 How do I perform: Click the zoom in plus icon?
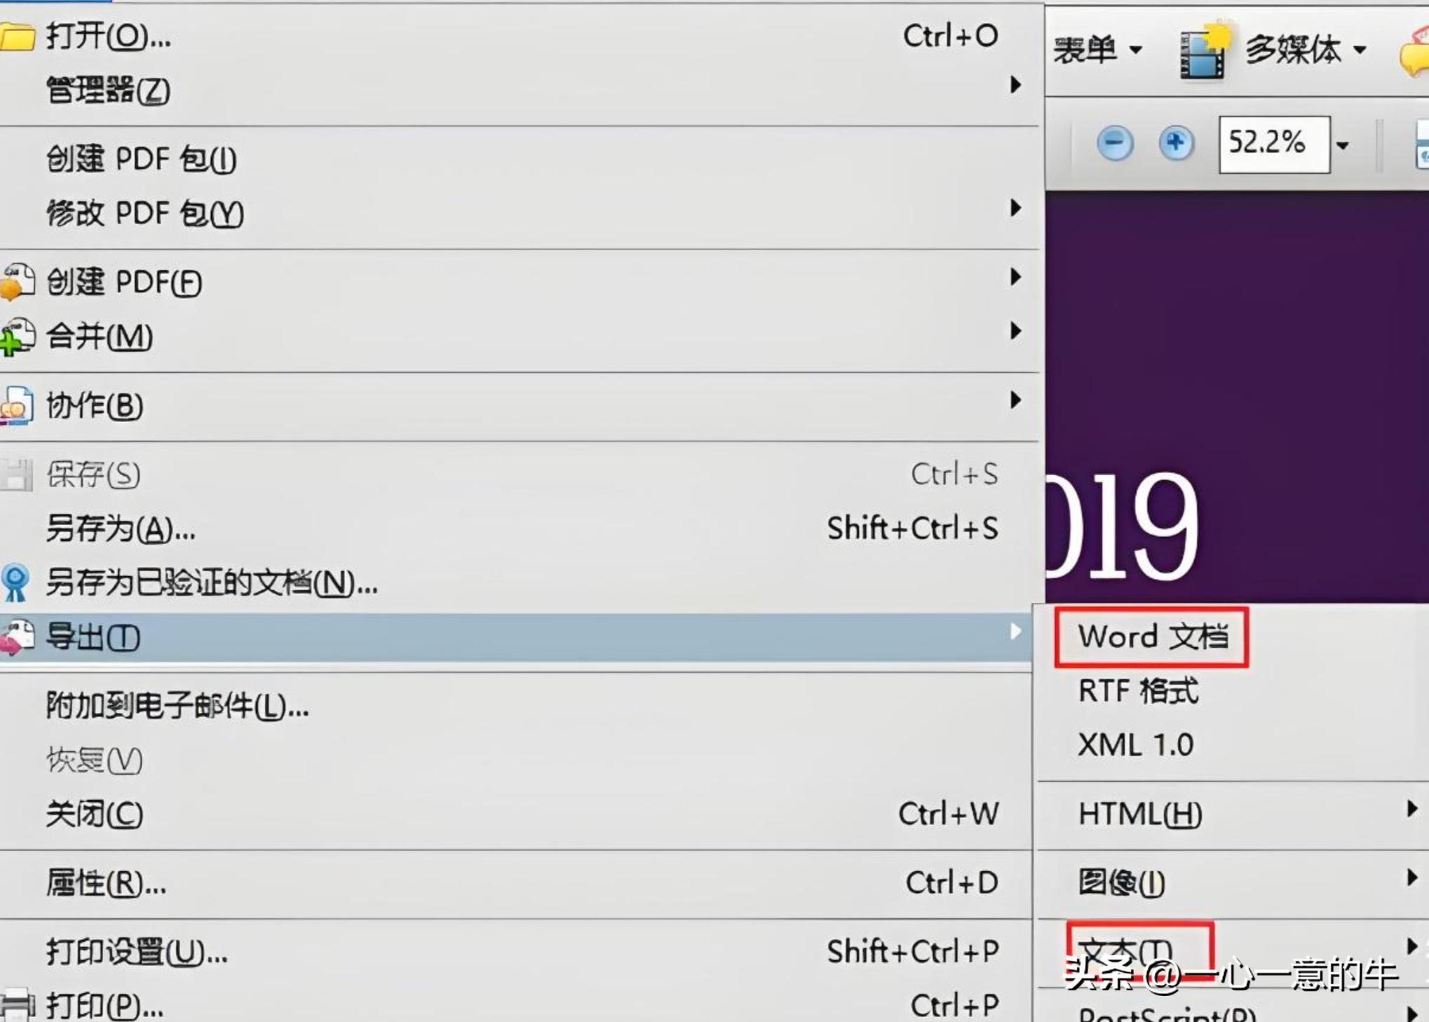tap(1176, 142)
